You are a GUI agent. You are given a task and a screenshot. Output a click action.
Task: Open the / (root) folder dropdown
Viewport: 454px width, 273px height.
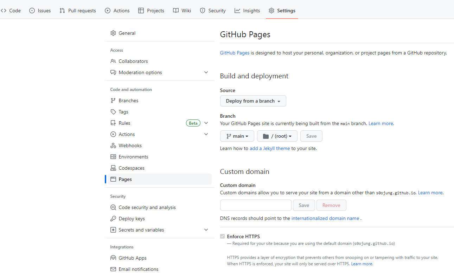point(277,136)
